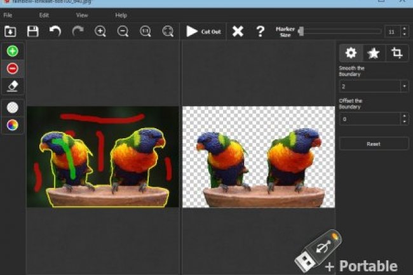The width and height of the screenshot is (413, 275).
Task: Click the Marker Size value field
Action: tap(393, 32)
